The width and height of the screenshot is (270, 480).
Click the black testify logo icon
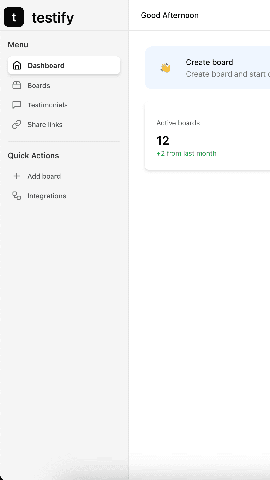(x=14, y=17)
